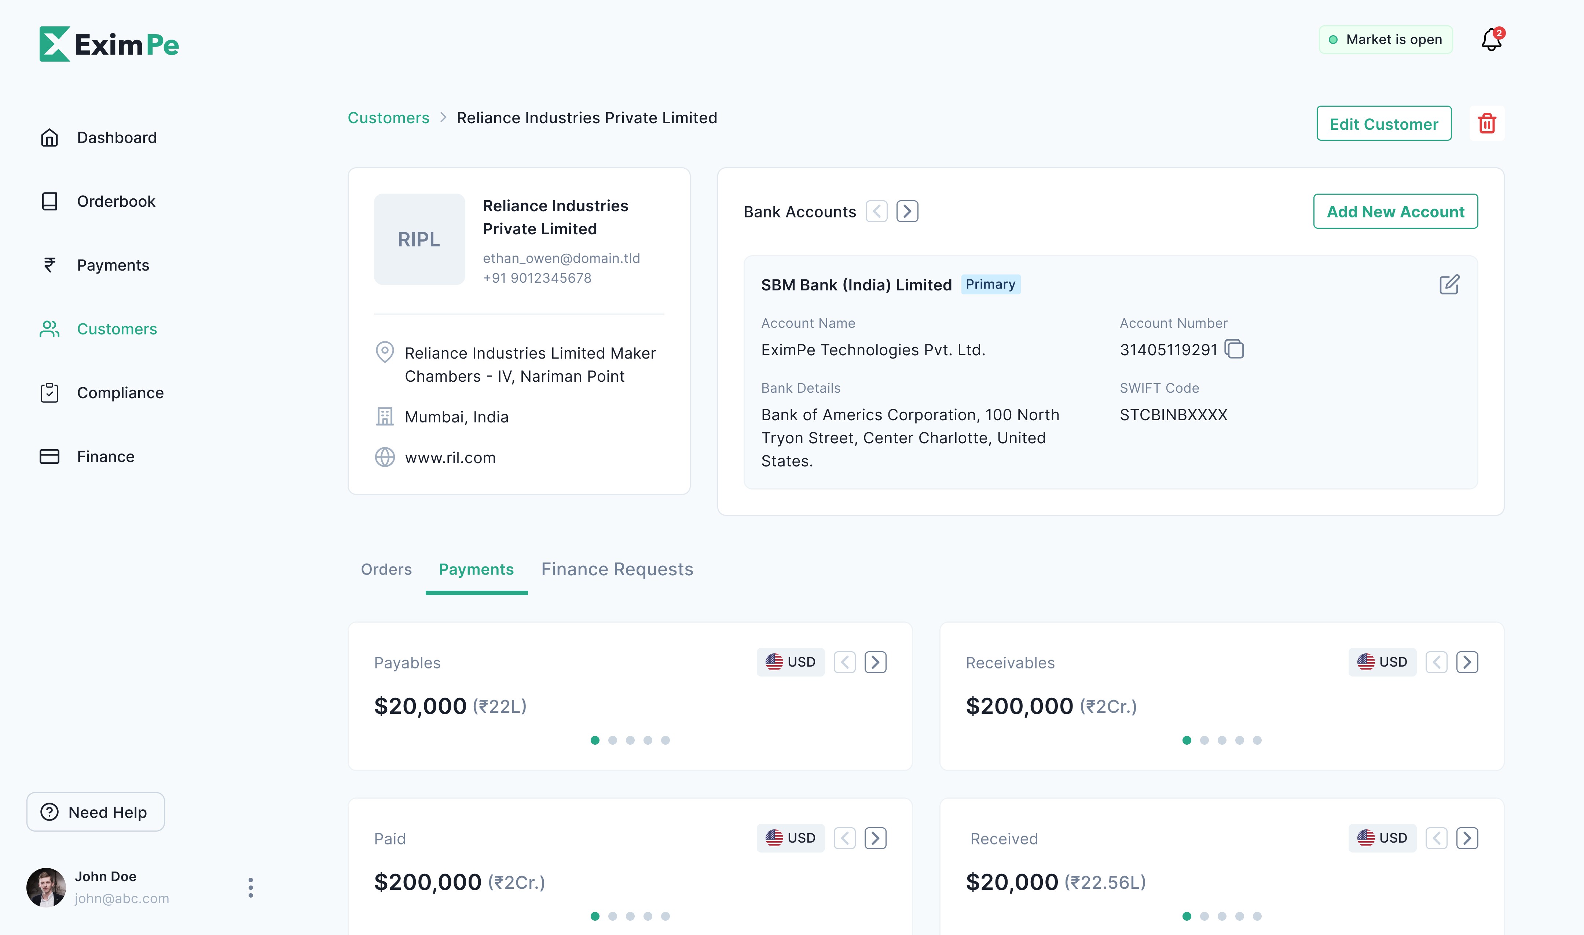Go to previous Paid currency

click(x=844, y=837)
